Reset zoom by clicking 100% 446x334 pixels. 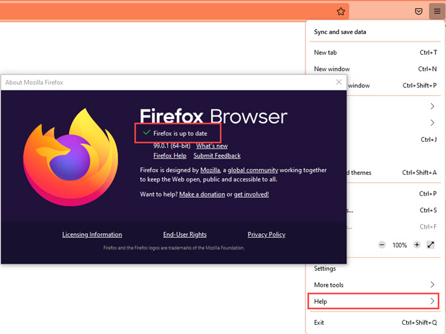[x=400, y=245]
